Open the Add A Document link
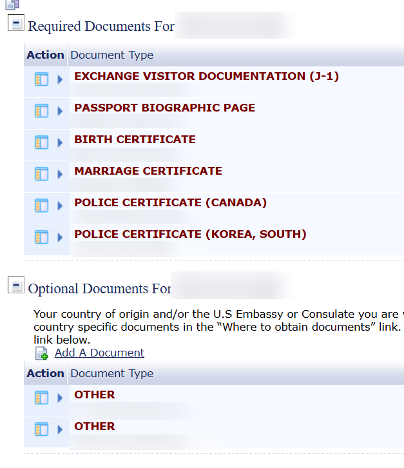This screenshot has width=404, height=468. [x=99, y=353]
